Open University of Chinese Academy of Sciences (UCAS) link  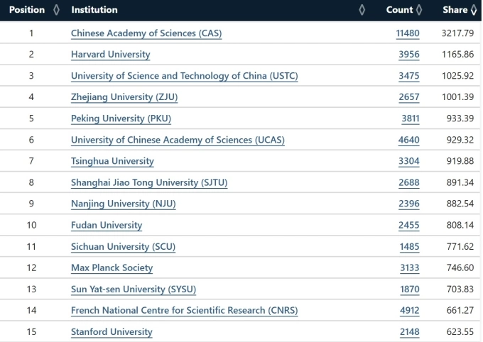tap(178, 140)
